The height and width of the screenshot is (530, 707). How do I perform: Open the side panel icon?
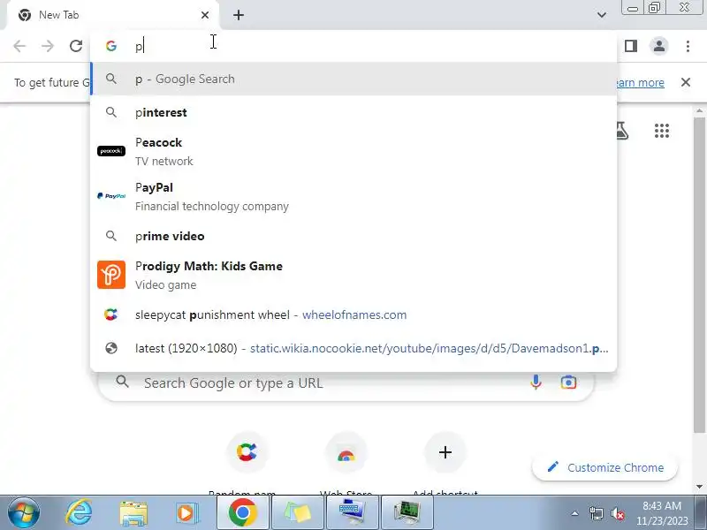click(631, 46)
